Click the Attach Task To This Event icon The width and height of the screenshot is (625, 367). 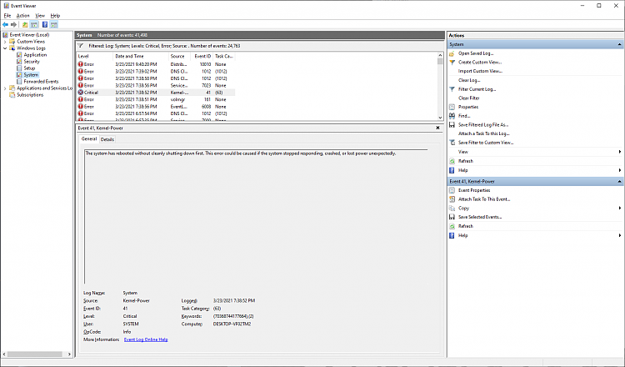pyautogui.click(x=452, y=199)
